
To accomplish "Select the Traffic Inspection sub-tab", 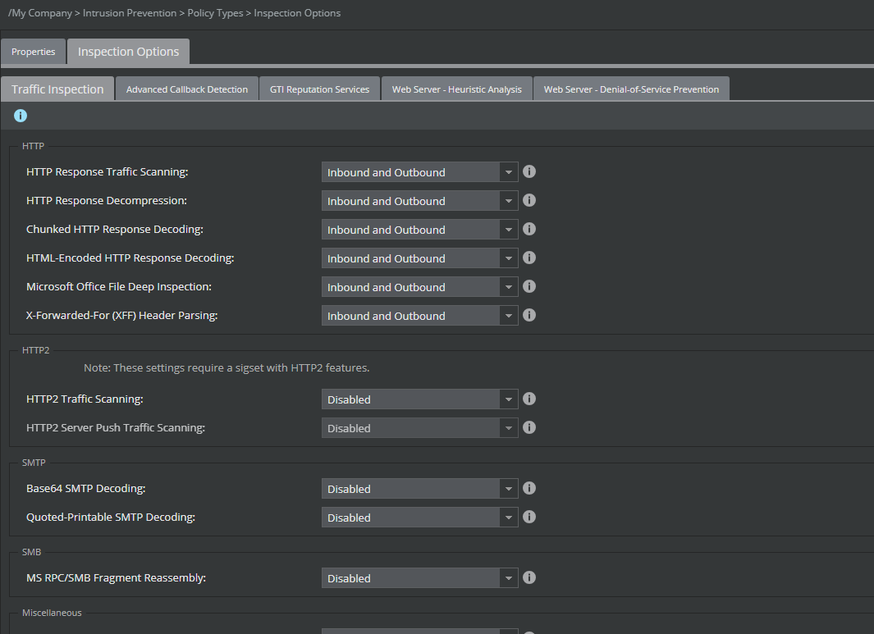I will coord(57,89).
